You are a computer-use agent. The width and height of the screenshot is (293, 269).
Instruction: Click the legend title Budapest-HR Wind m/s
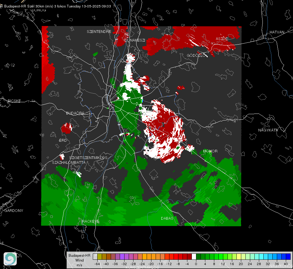[79, 260]
